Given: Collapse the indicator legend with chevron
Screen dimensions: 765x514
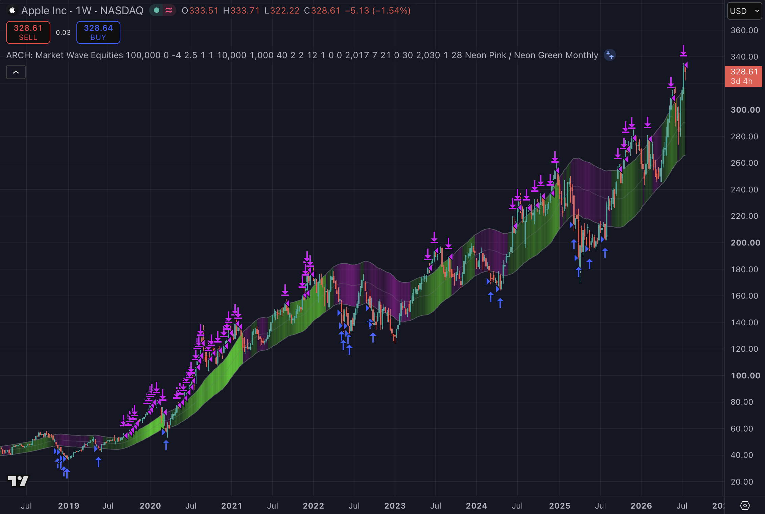Looking at the screenshot, I should 16,72.
